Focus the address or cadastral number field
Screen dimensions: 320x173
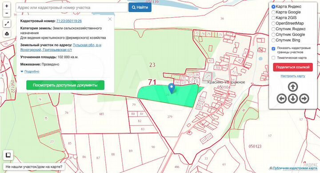coord(72,8)
